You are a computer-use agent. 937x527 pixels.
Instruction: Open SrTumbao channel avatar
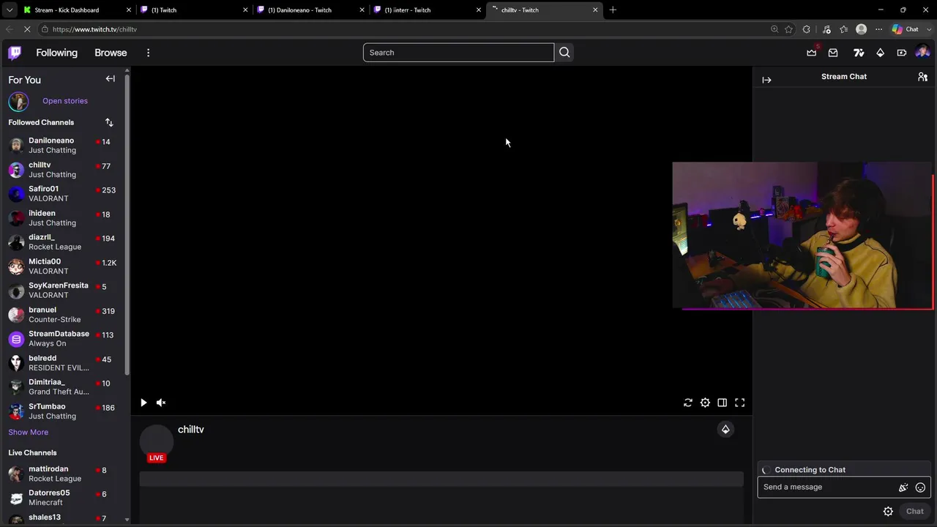tap(16, 411)
